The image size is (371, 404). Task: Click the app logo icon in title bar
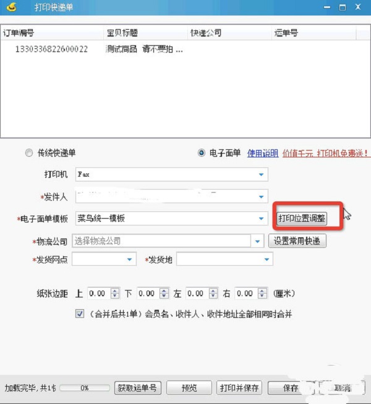pyautogui.click(x=11, y=7)
